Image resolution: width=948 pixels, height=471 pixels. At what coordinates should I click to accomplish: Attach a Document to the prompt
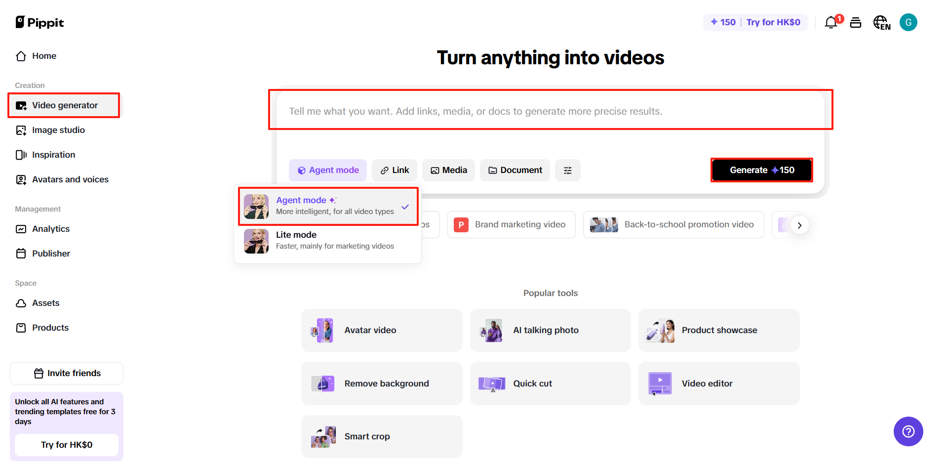tap(514, 170)
